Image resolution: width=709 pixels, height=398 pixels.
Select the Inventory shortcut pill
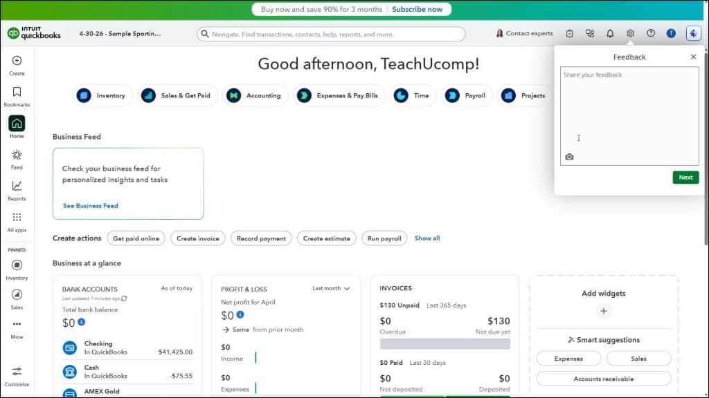click(102, 95)
